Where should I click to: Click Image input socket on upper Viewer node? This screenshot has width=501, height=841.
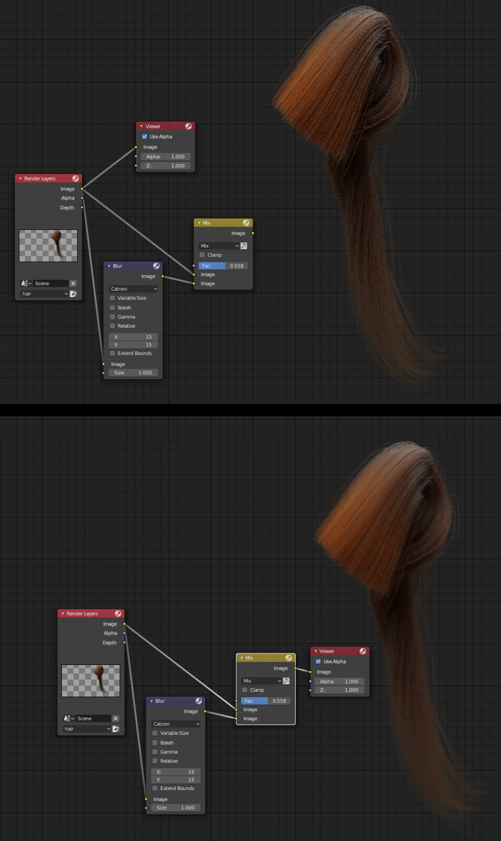(135, 147)
